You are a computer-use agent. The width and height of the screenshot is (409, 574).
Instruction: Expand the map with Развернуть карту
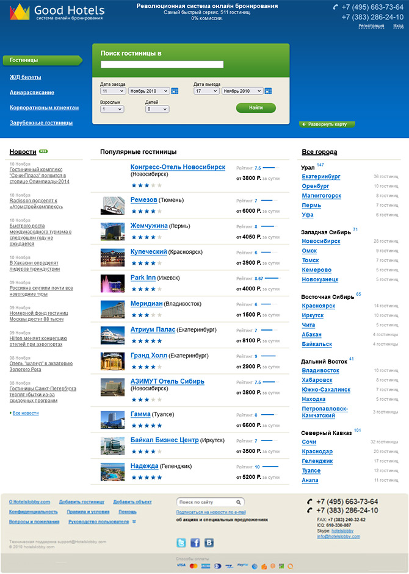click(x=327, y=124)
